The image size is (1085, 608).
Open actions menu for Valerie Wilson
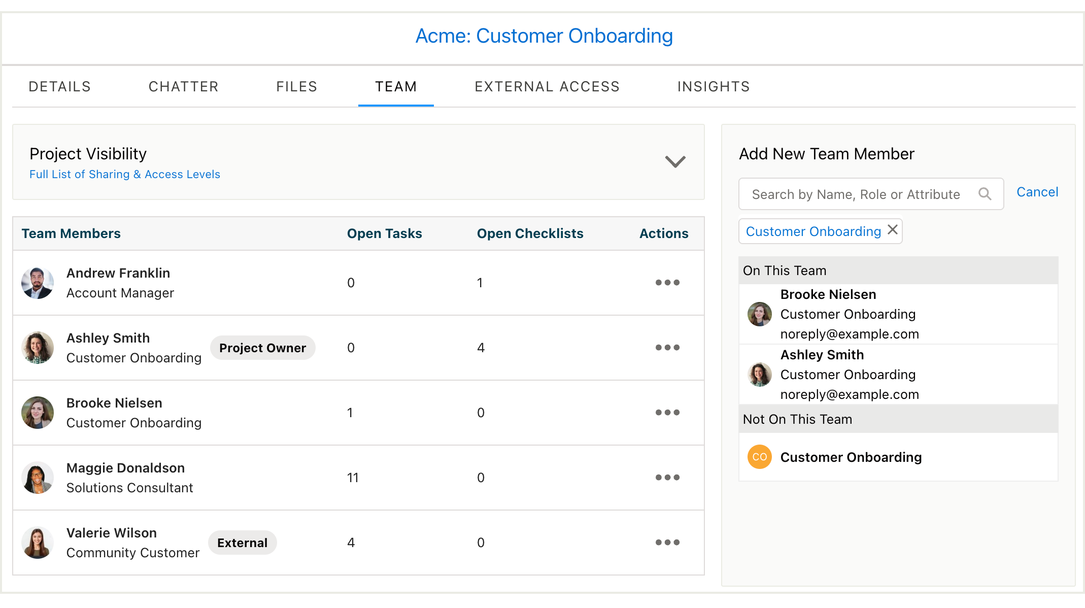667,543
